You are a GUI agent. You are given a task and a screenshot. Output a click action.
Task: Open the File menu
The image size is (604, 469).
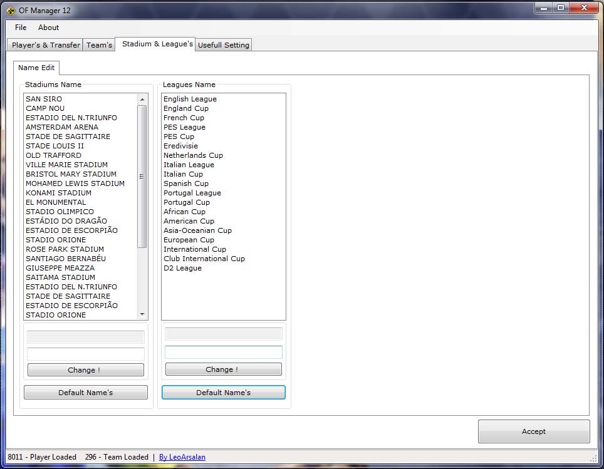click(x=21, y=28)
